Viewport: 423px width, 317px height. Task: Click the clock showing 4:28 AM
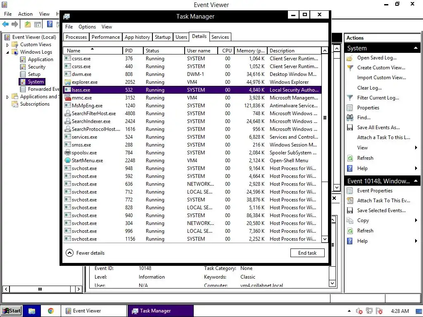[x=400, y=311]
